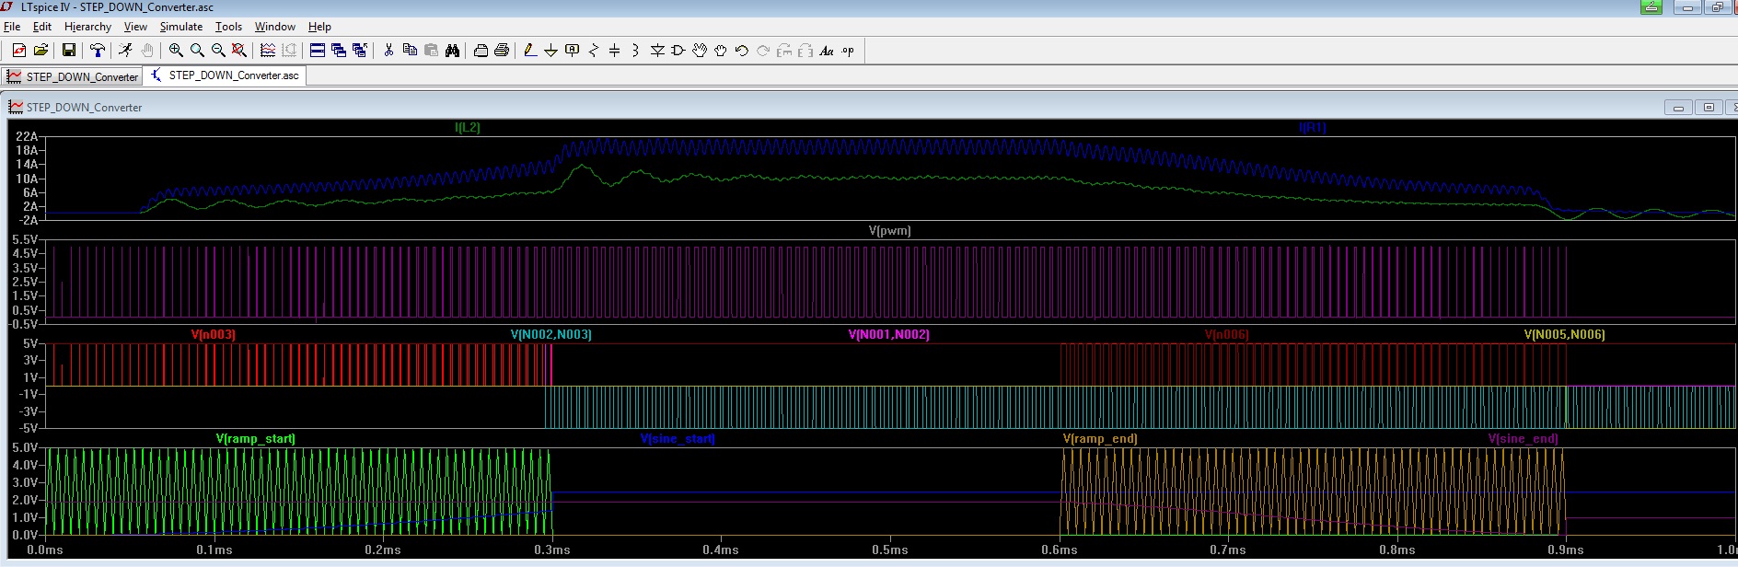Switch to STEP_DOWN_Converter.asc schematic tab
The height and width of the screenshot is (567, 1738).
226,75
